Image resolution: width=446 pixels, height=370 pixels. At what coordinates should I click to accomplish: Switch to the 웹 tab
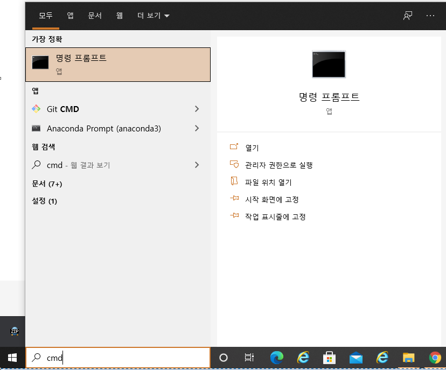[x=119, y=16]
